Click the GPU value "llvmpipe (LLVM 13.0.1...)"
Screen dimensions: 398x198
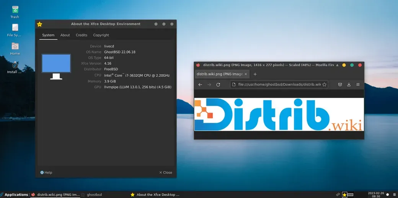click(x=137, y=87)
